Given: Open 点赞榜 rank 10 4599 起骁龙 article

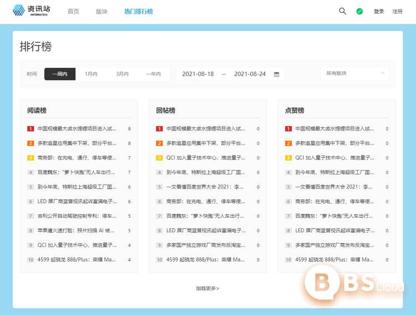Looking at the screenshot, I should click(x=334, y=259).
